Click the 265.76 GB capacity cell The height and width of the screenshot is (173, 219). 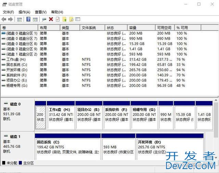click(138, 70)
